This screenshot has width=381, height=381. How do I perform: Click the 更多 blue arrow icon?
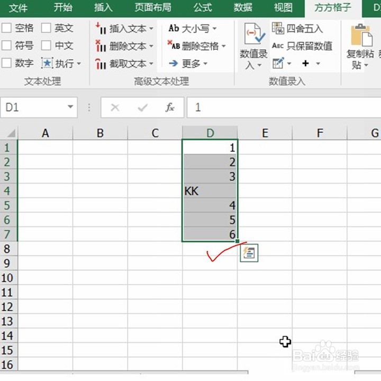pos(174,63)
